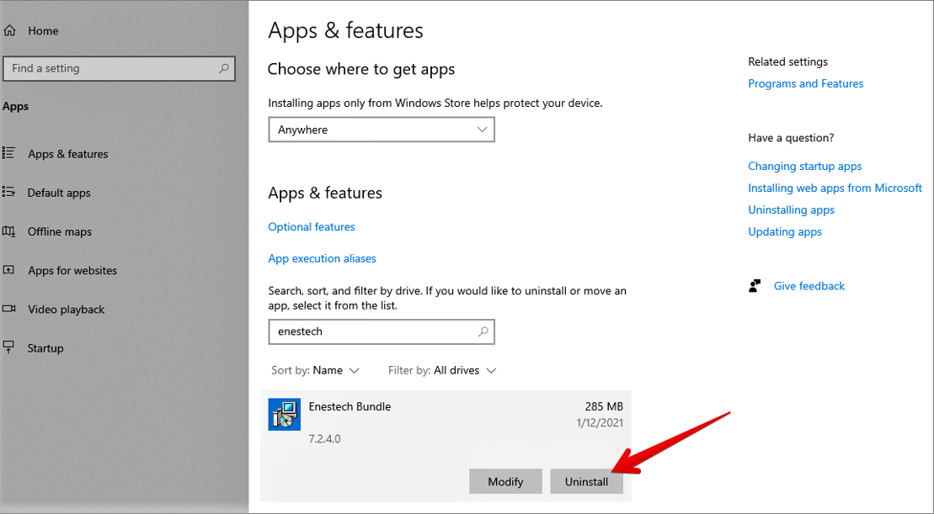934x514 pixels.
Task: Click the app search box containing enestech
Action: [382, 331]
